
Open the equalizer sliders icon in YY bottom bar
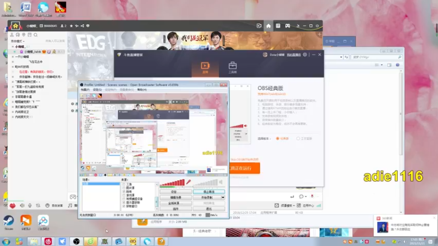pos(38,206)
